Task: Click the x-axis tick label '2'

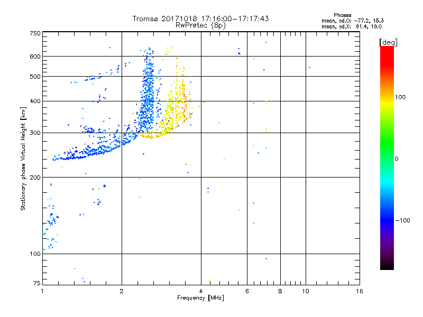Action: coord(122,291)
